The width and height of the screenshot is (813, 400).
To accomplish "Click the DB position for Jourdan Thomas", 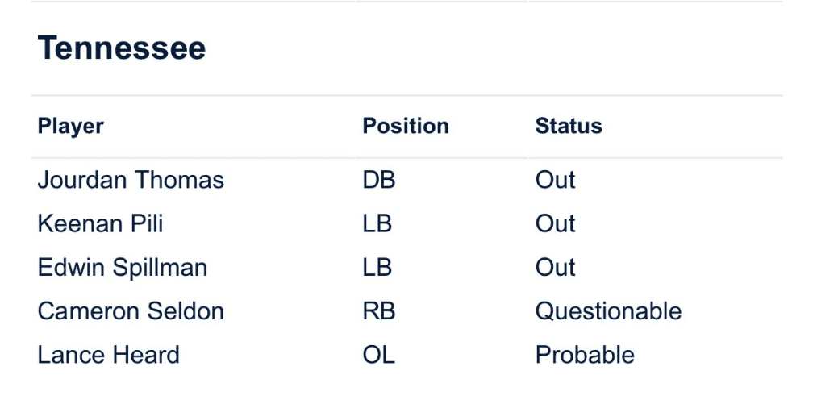I will coord(378,180).
